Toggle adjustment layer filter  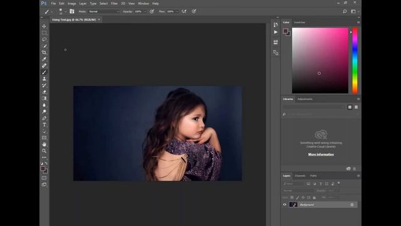(x=315, y=184)
